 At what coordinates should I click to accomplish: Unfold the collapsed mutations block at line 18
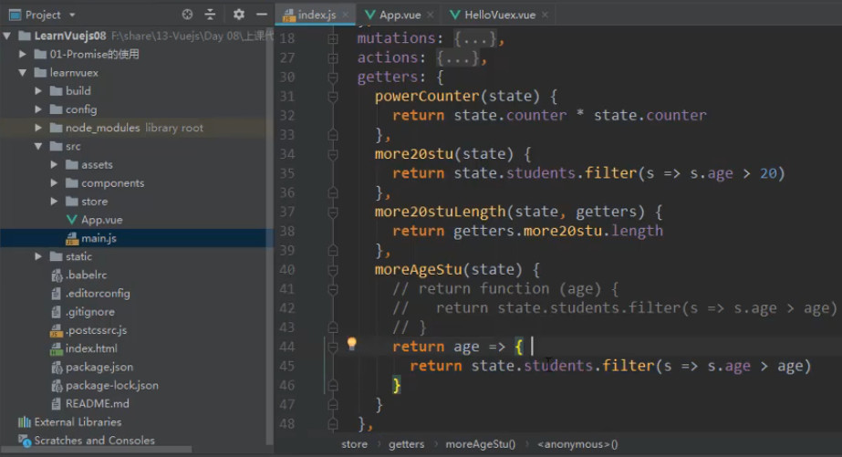333,38
